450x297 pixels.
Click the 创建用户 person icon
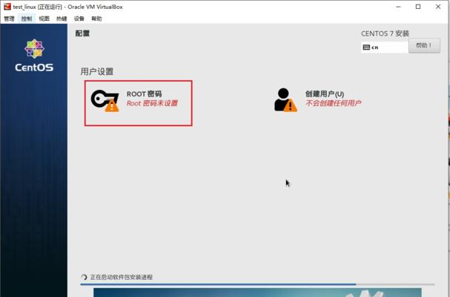coord(285,99)
